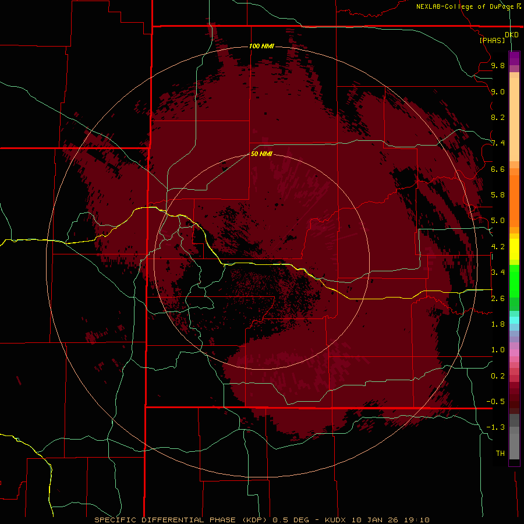Click the 5.0 legend value
This screenshot has height=524, width=524.
click(x=498, y=221)
